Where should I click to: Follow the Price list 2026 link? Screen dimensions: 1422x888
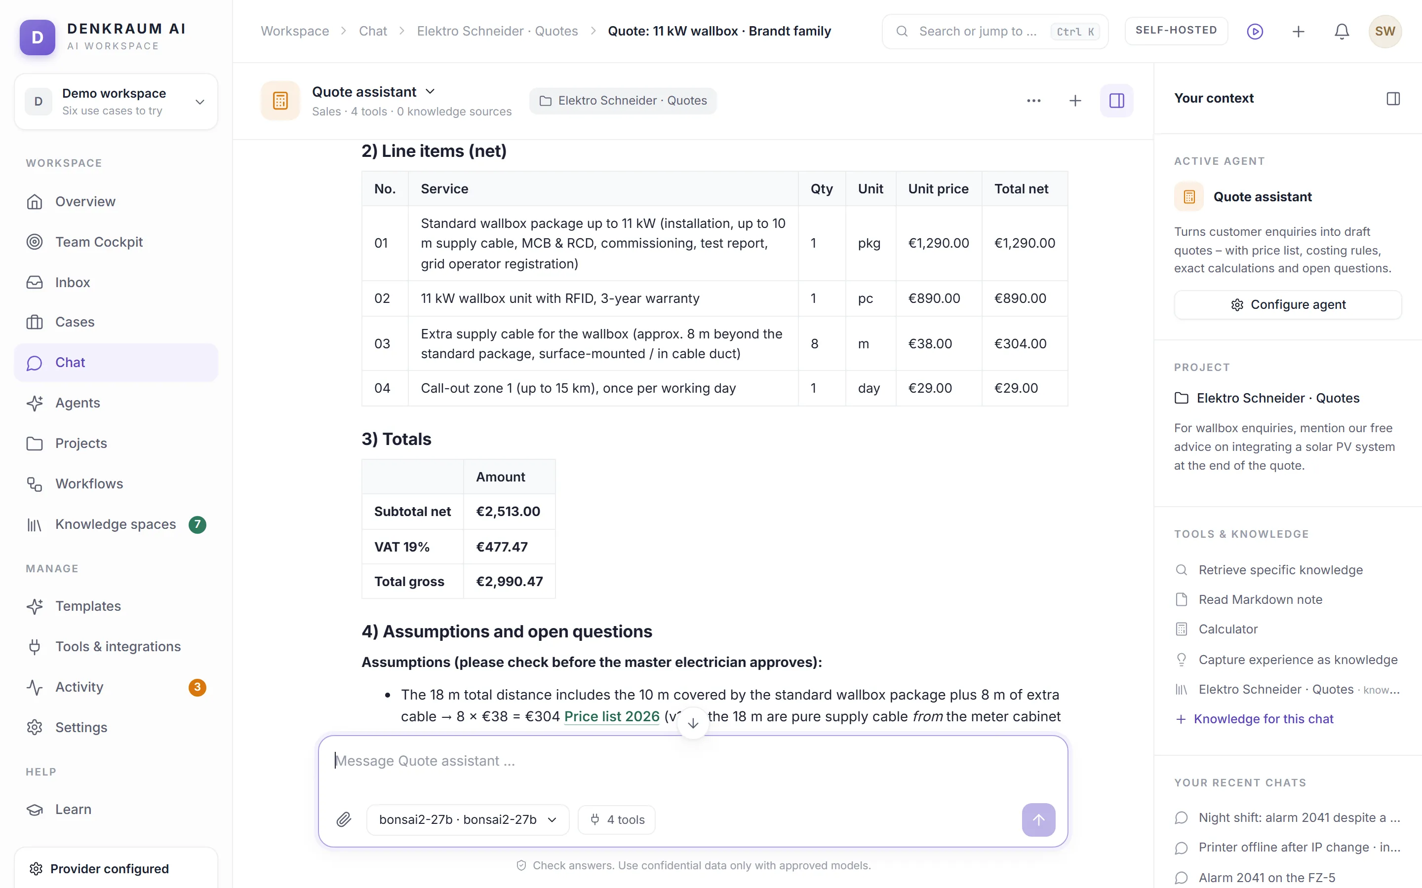(x=612, y=716)
